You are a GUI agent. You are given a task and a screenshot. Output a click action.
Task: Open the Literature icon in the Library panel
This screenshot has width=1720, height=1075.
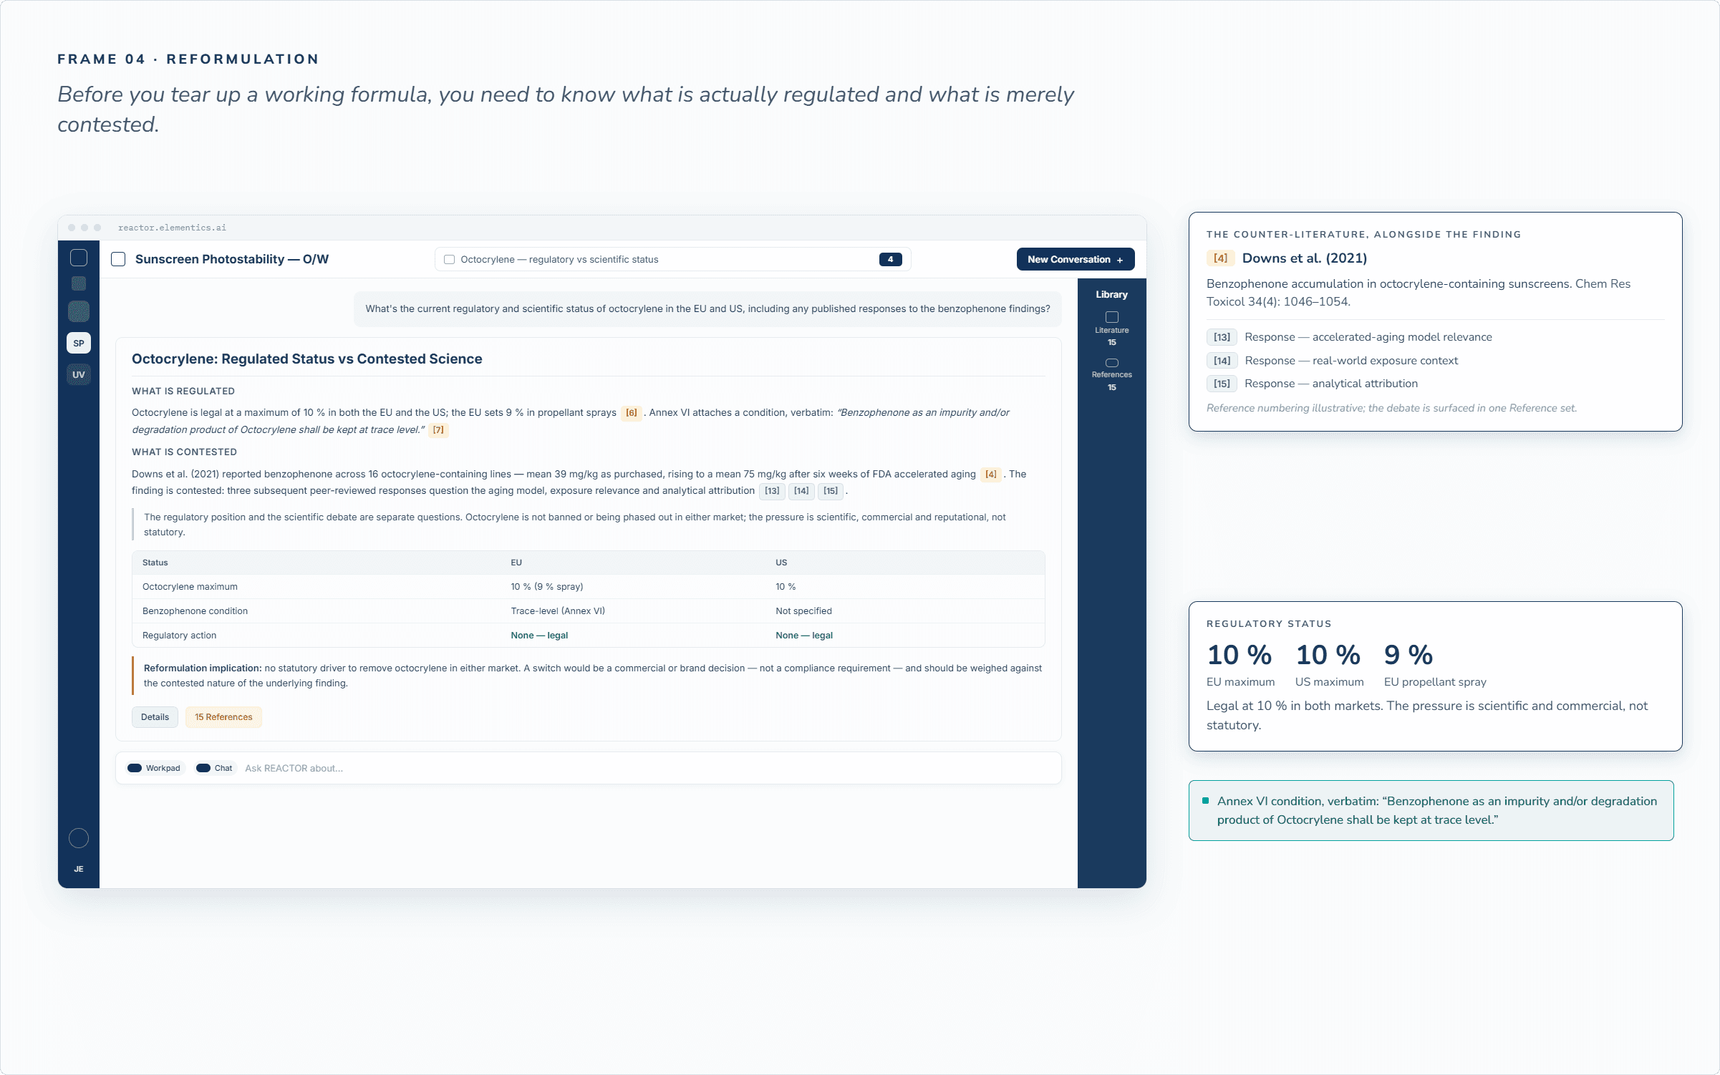(1112, 317)
